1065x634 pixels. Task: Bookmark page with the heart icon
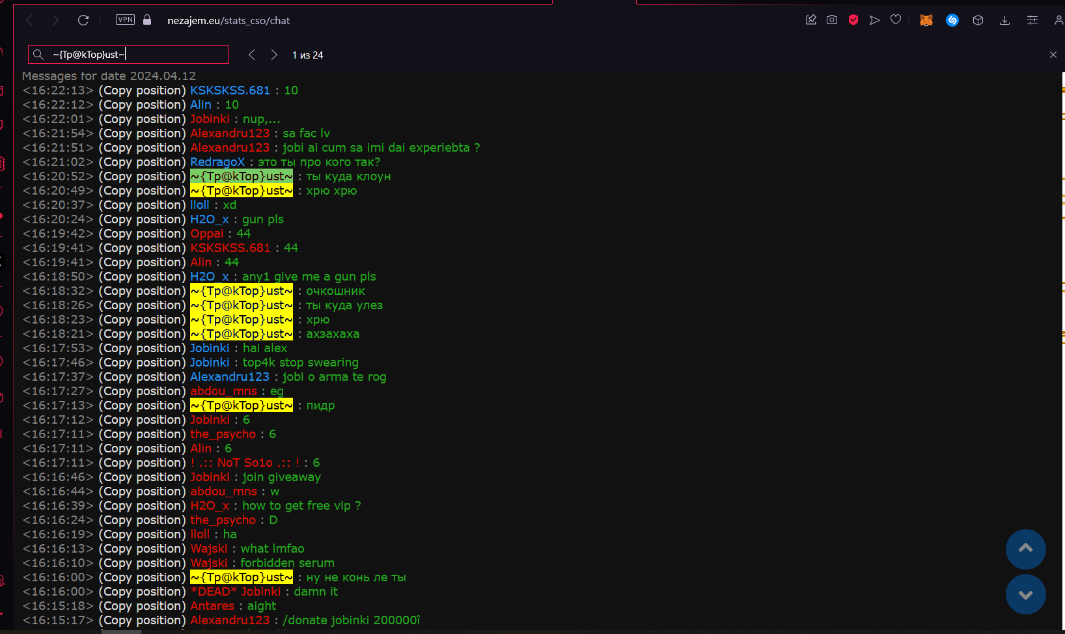(896, 20)
